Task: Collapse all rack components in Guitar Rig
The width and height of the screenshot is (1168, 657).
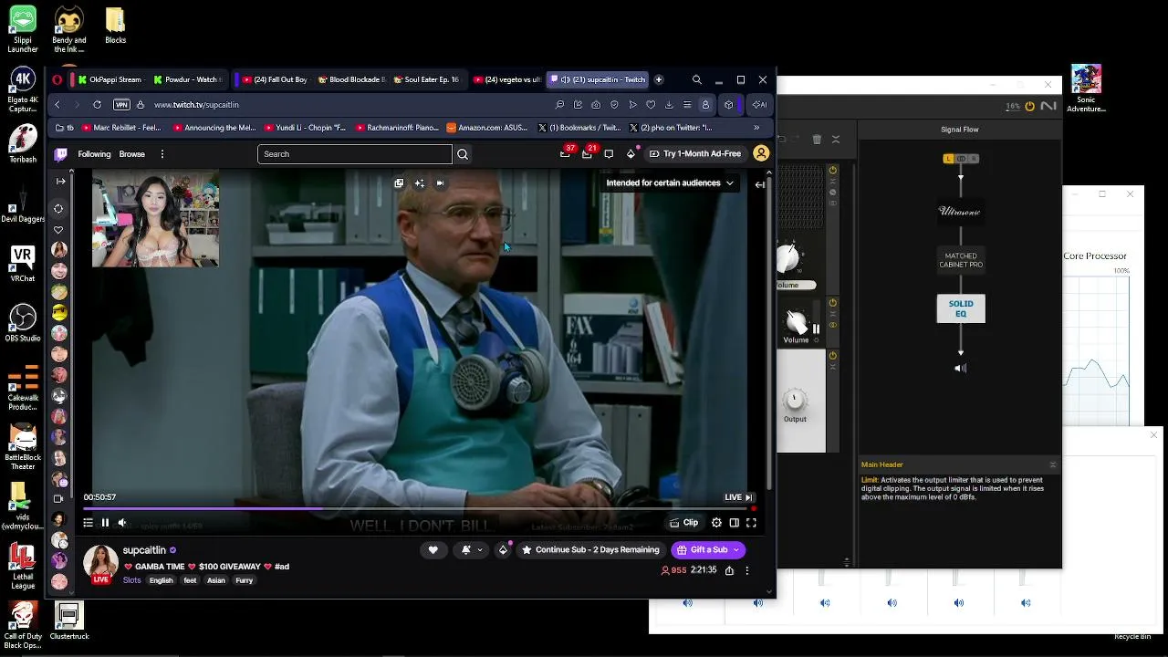Action: pos(835,140)
